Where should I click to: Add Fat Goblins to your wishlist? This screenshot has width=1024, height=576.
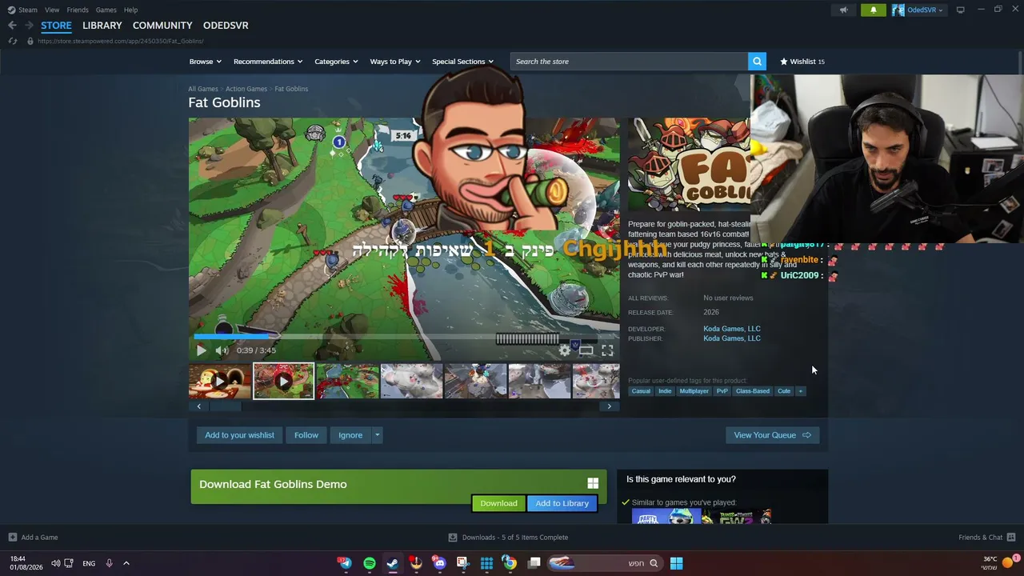pyautogui.click(x=239, y=435)
